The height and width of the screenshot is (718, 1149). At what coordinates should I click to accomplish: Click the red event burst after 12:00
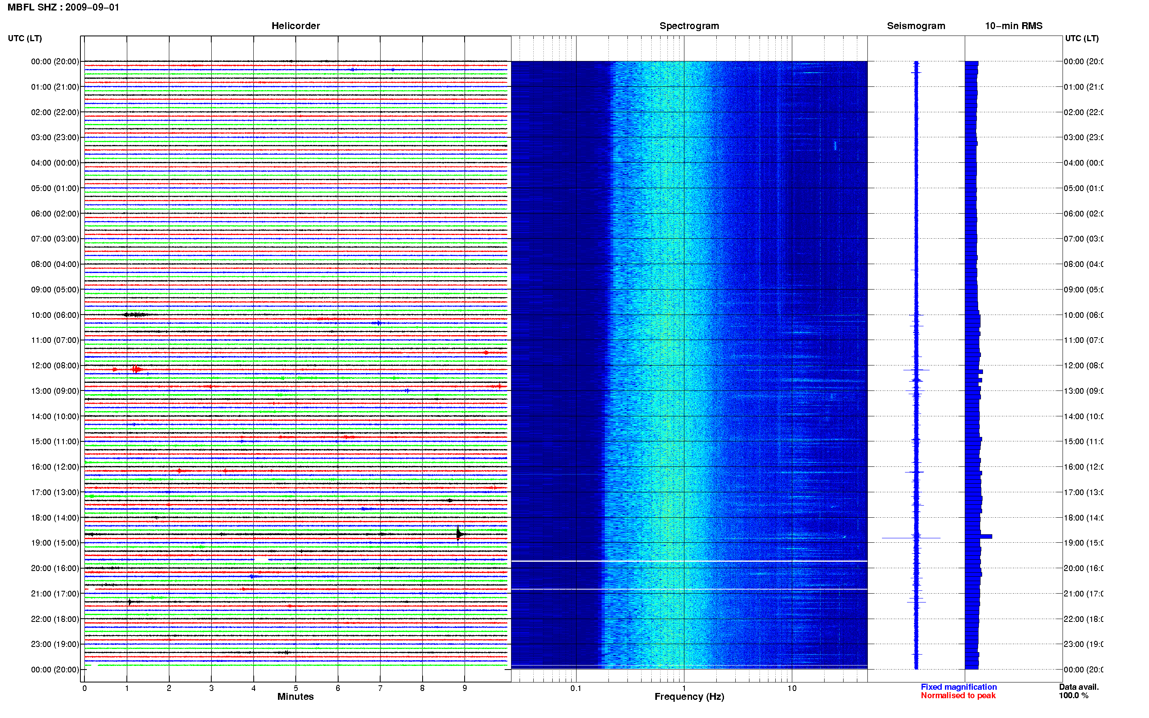[x=137, y=369]
